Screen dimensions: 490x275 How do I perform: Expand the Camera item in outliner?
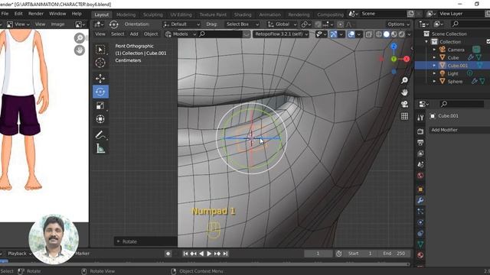coord(434,50)
